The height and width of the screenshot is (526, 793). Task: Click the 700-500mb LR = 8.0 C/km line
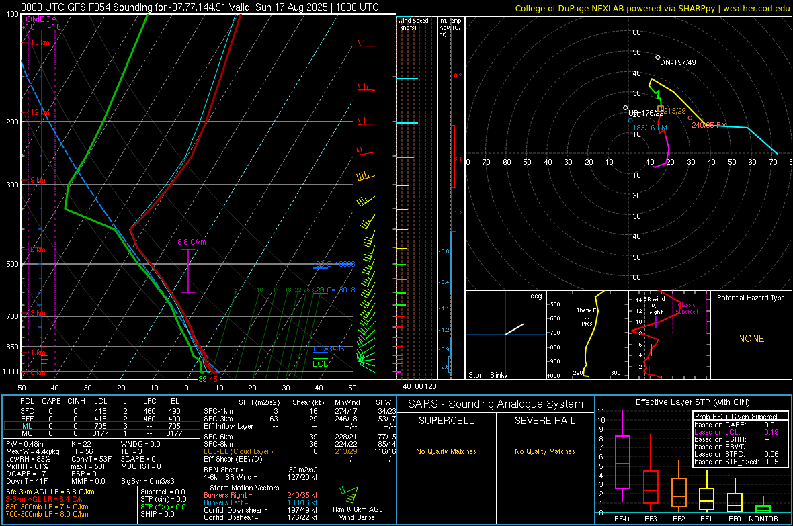pos(47,514)
